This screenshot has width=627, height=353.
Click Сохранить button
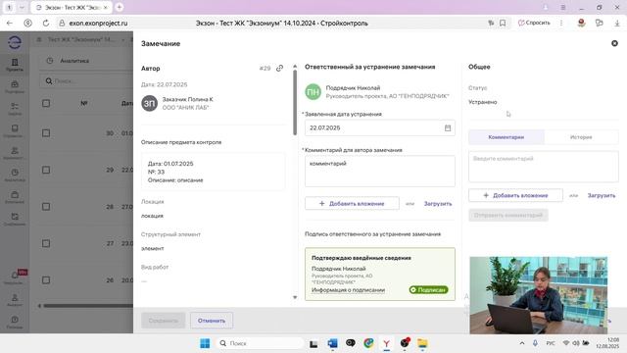coord(164,321)
